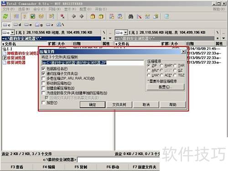This screenshot has height=171, width=228.
Task: Click 取消 in the pack dialog
Action: [146, 104]
